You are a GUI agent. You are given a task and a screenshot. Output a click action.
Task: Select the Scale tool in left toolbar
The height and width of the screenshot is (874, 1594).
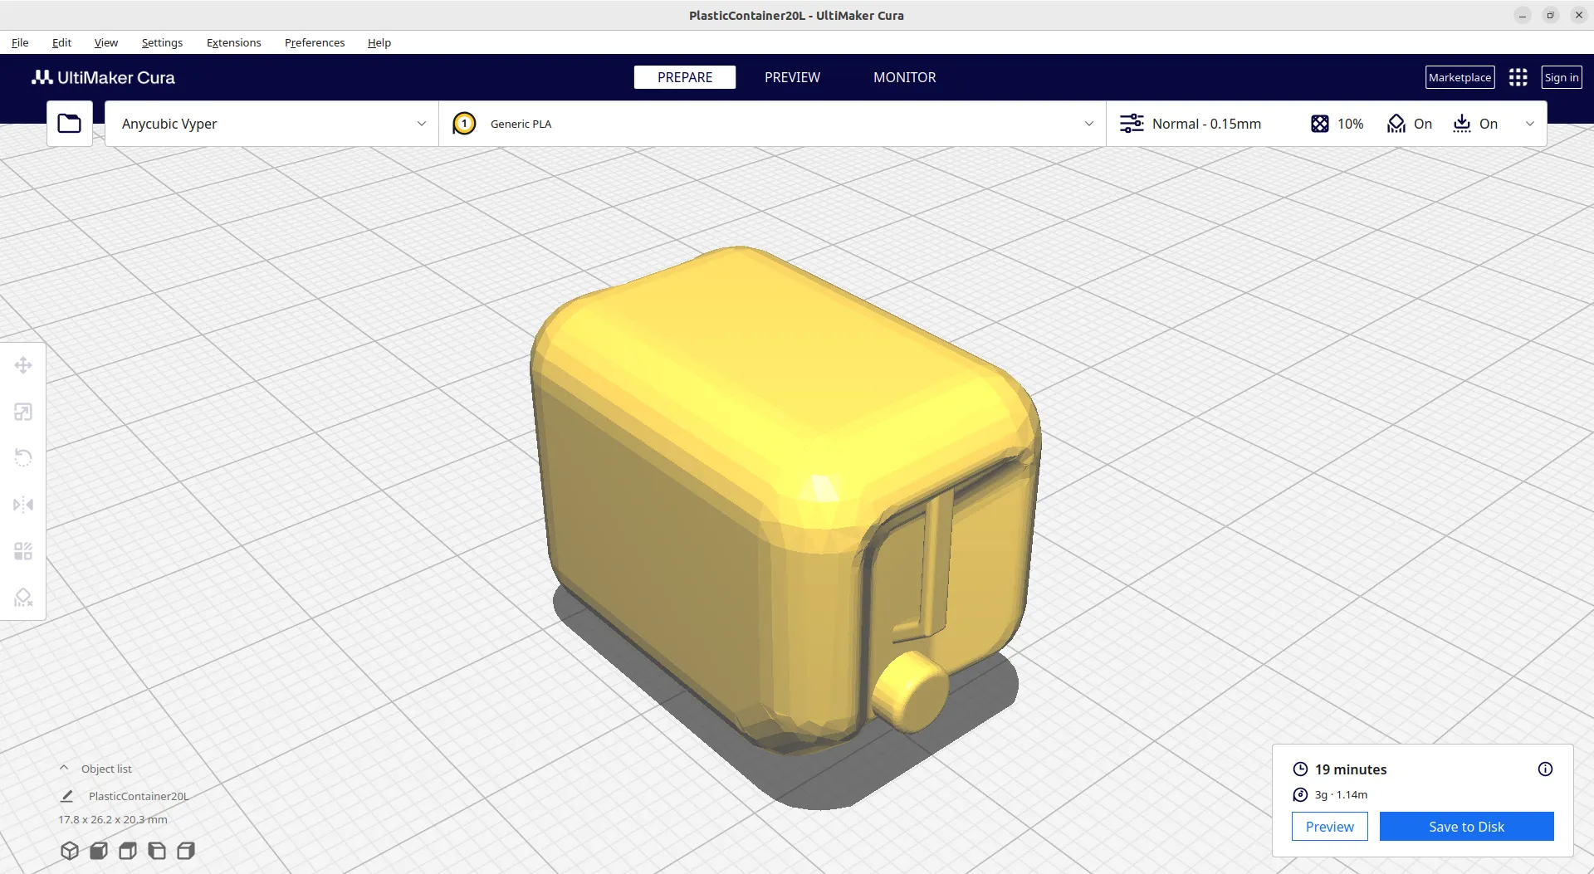coord(23,412)
